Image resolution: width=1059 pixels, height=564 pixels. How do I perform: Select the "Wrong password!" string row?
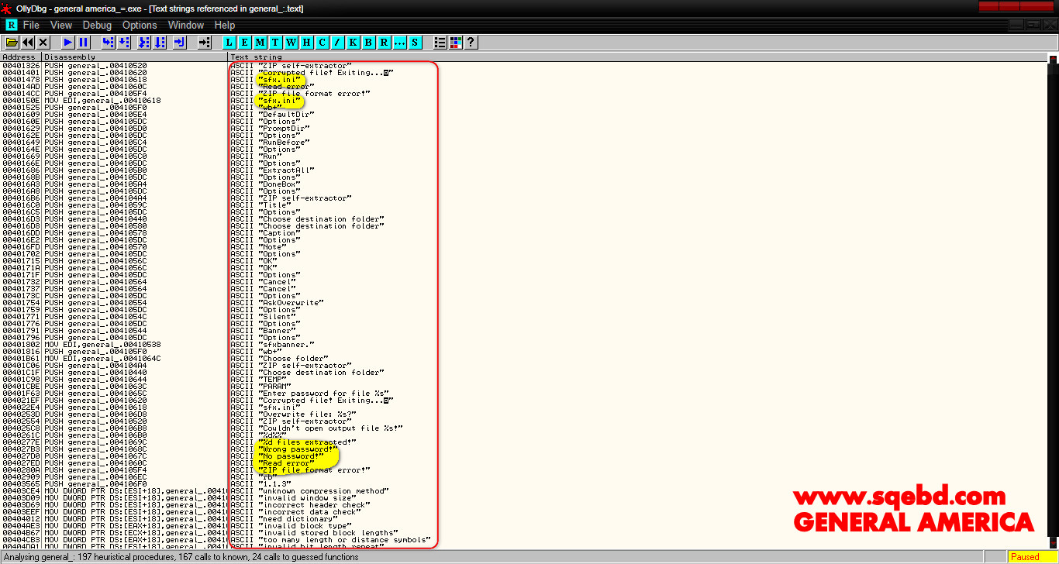(298, 449)
